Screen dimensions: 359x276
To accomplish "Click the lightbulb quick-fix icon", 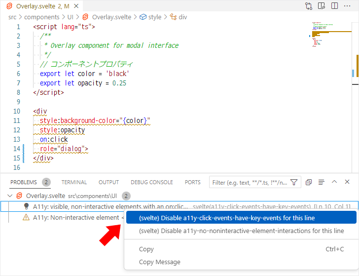I will coord(26,206).
